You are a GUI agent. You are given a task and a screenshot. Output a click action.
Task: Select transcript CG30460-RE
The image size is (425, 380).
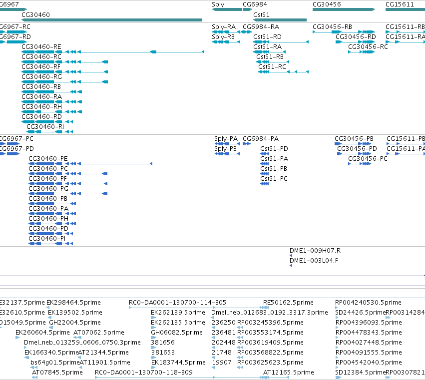coord(113,52)
